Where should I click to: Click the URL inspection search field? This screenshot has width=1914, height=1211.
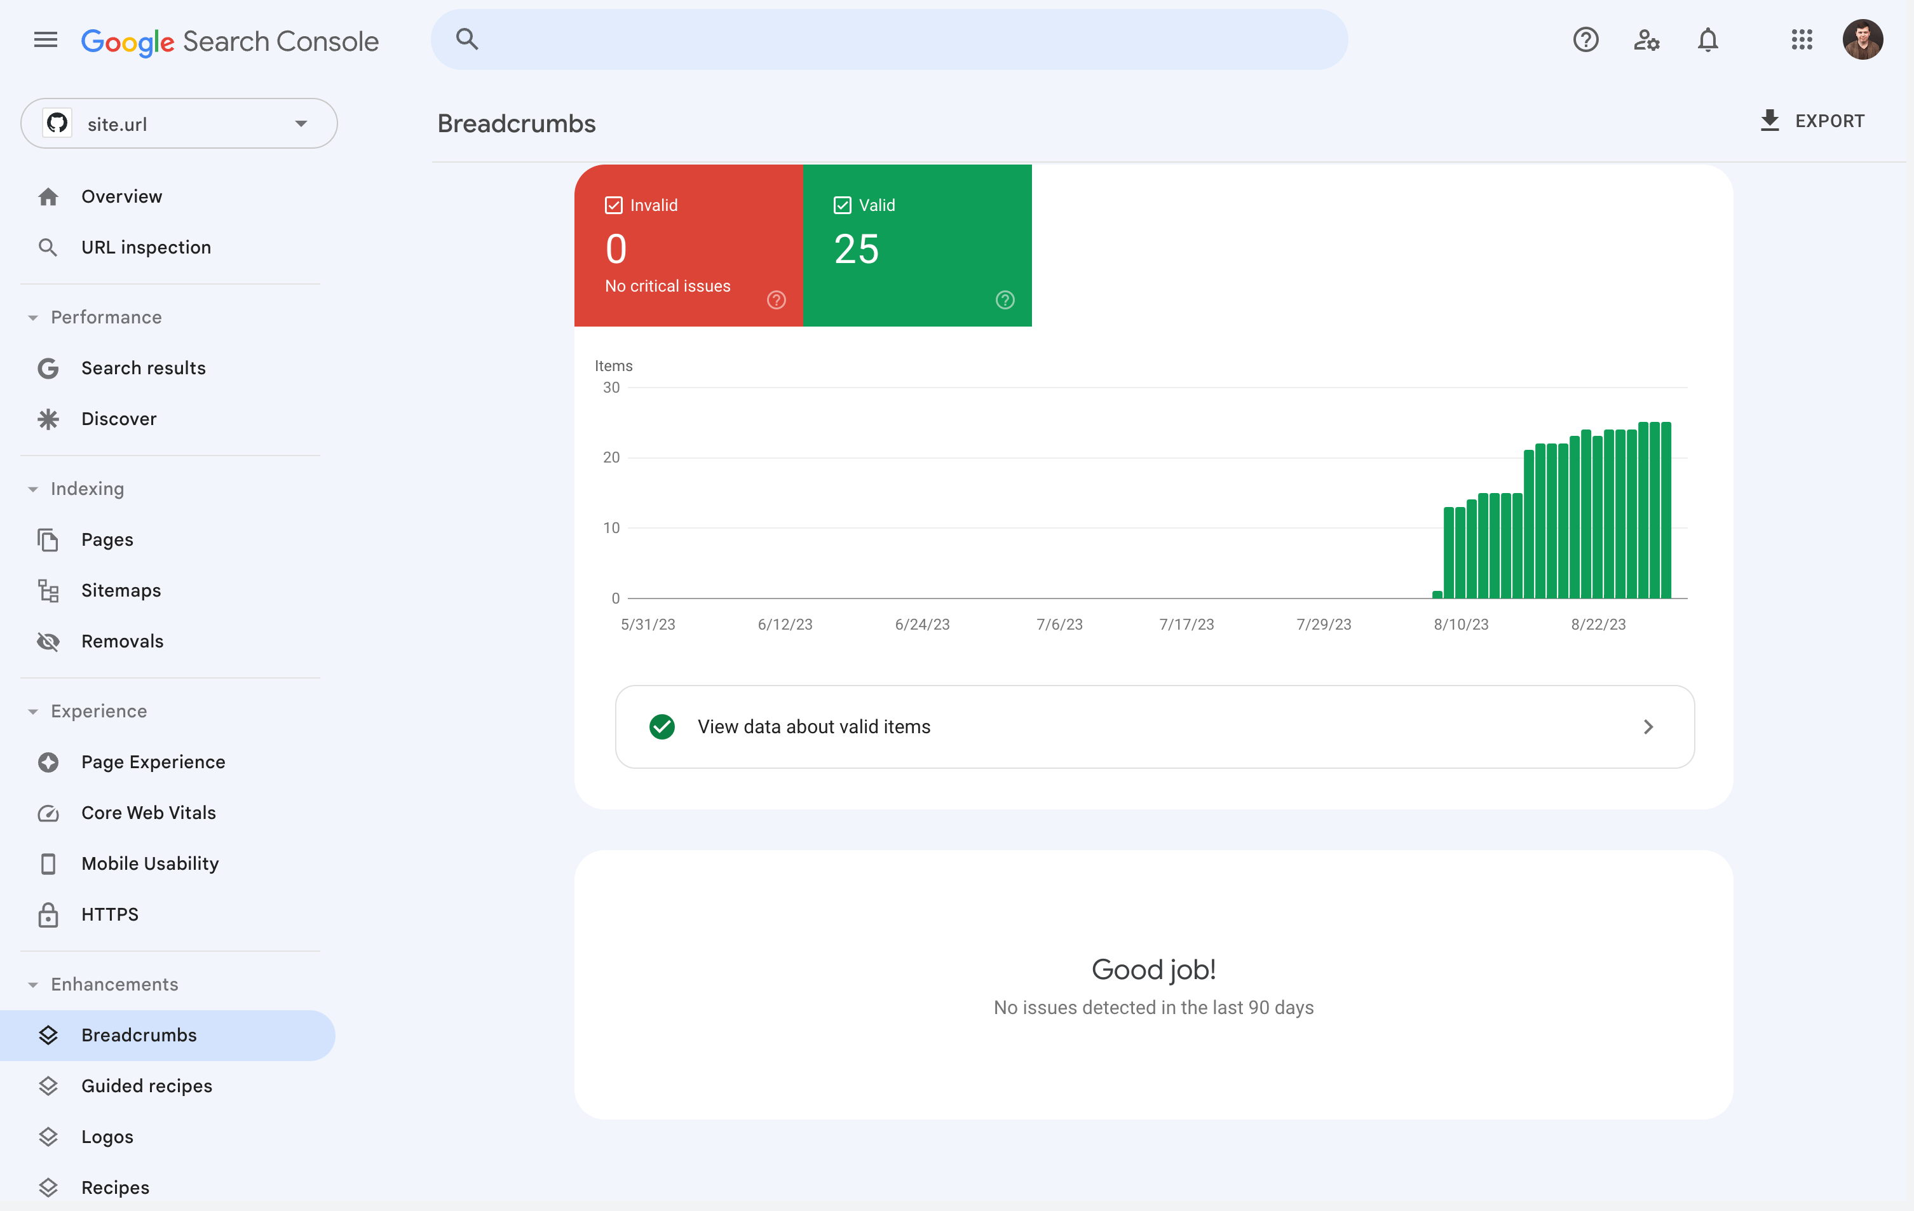[x=888, y=40]
